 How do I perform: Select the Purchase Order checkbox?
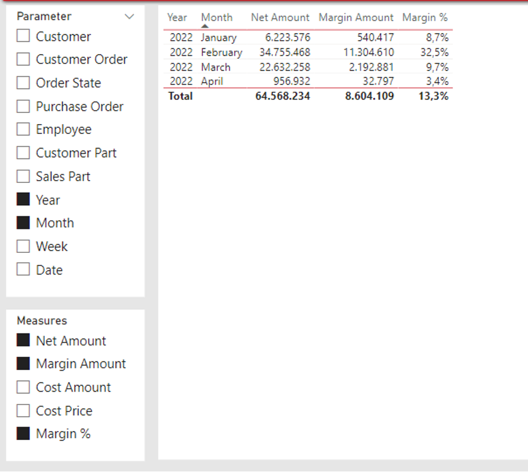coord(23,106)
